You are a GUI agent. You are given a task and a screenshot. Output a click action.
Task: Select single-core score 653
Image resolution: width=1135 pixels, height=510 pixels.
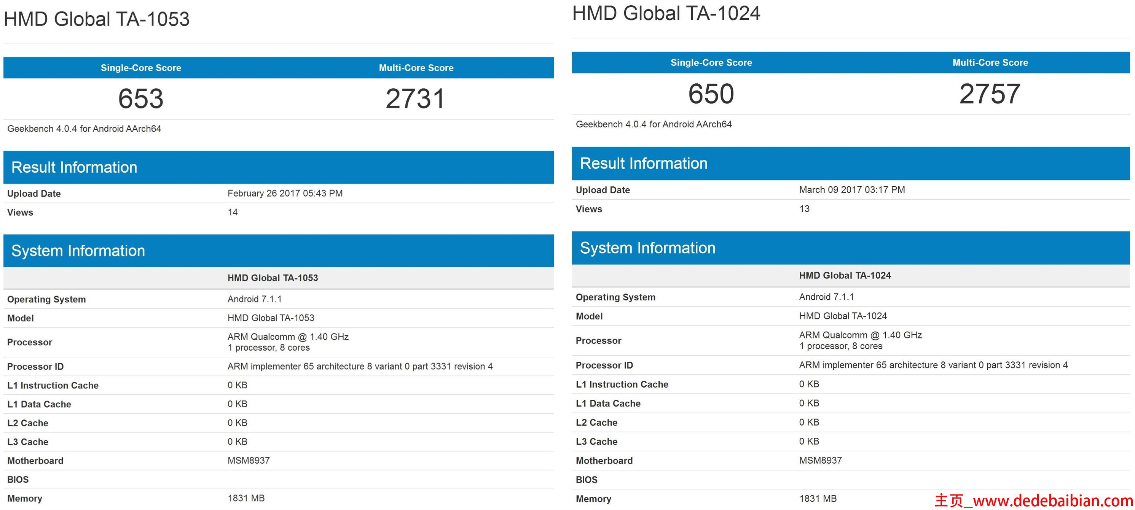(141, 98)
